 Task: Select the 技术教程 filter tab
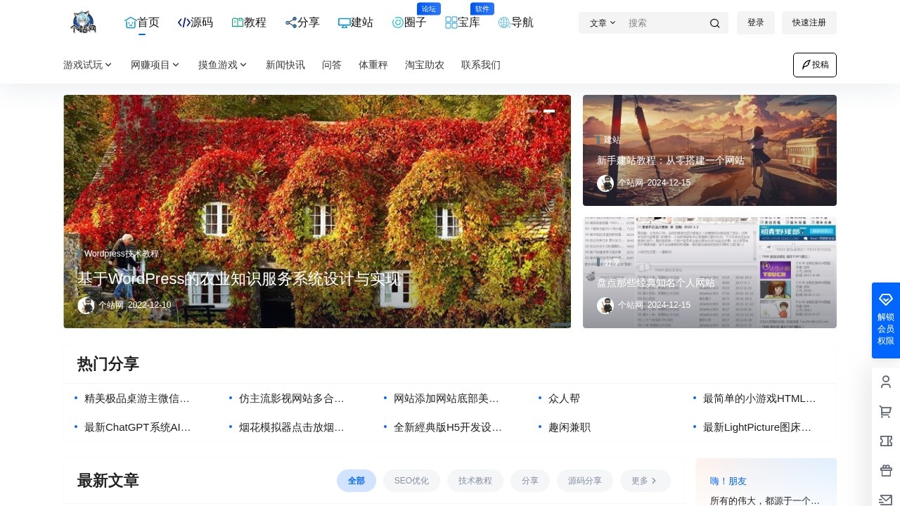pos(475,481)
